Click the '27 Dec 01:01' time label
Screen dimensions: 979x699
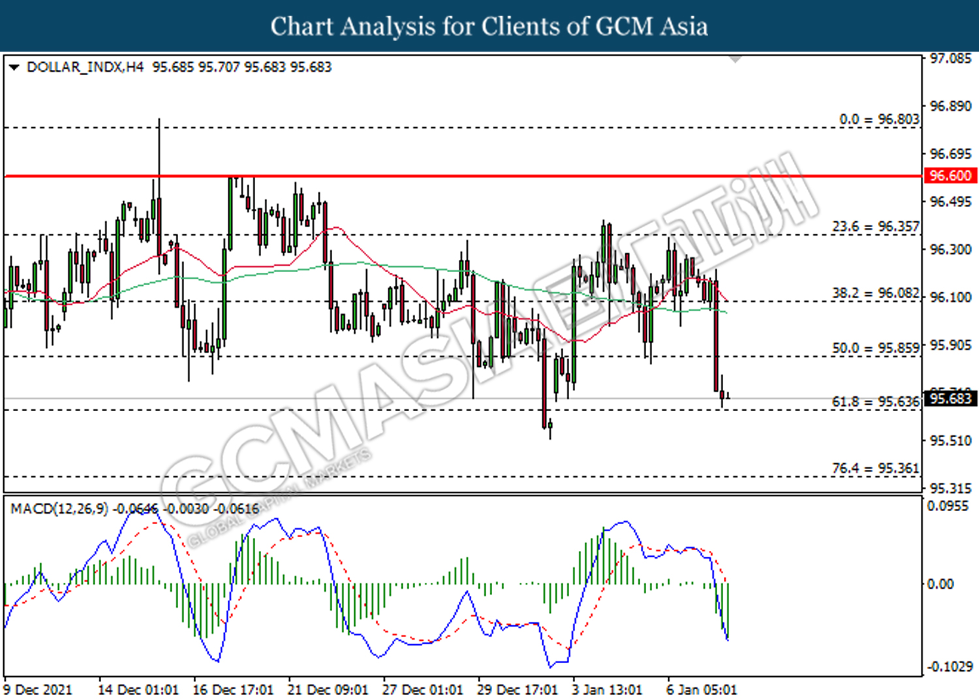[422, 690]
